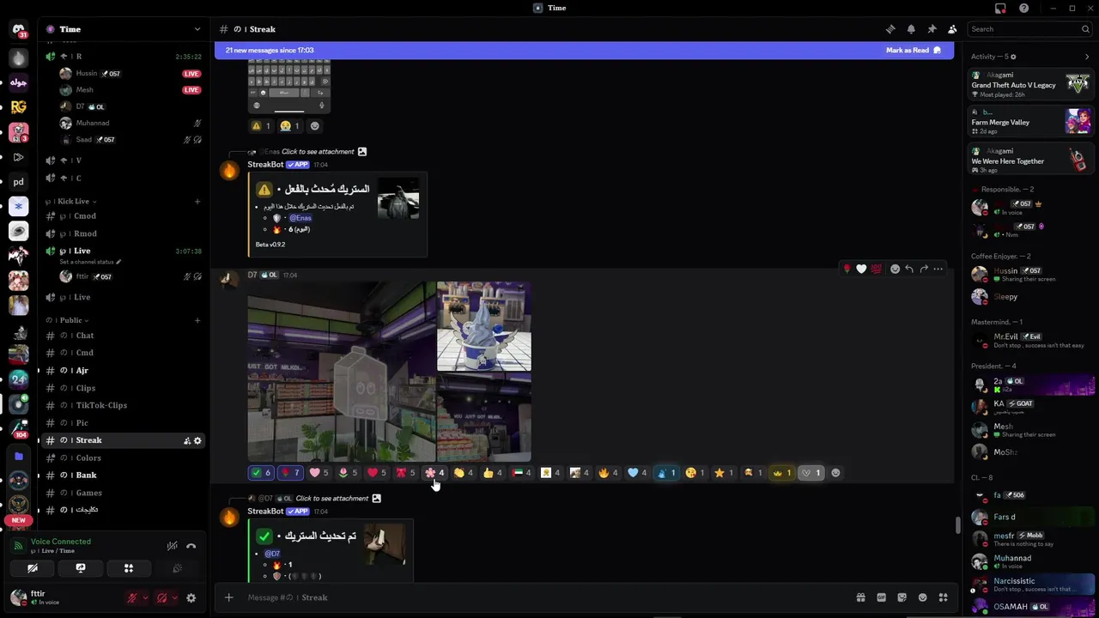Click the Search input field
This screenshot has height=618, width=1099.
click(x=1029, y=29)
